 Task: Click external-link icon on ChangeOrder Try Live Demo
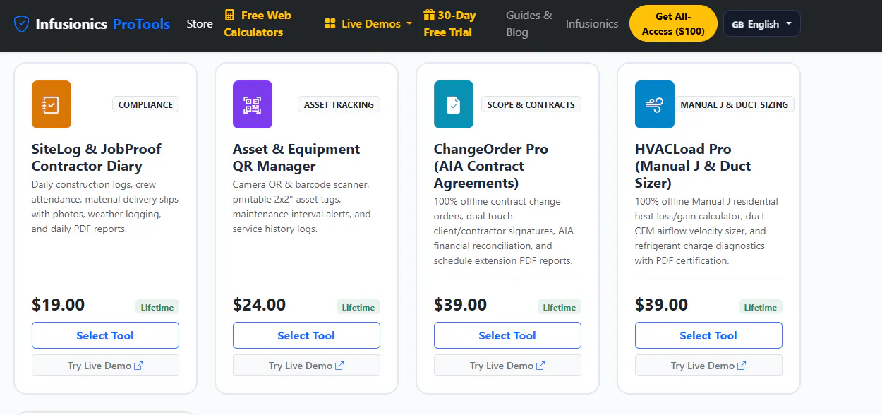coord(540,366)
